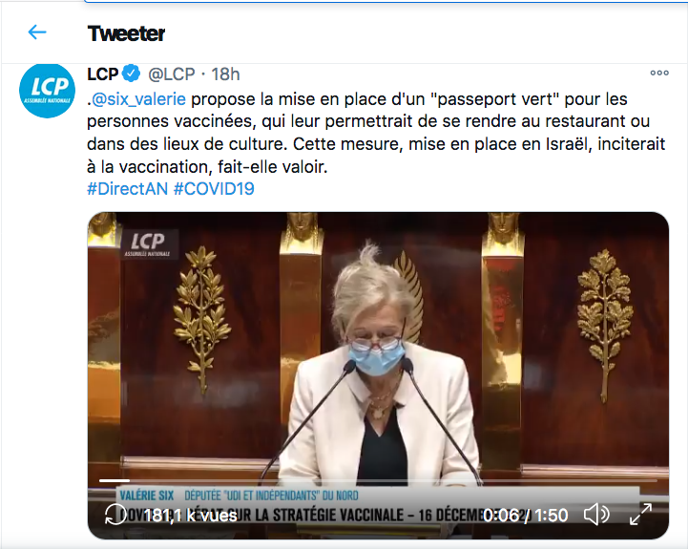688x549 pixels.
Task: Open the #COVID19 hashtag
Action: pyautogui.click(x=214, y=189)
